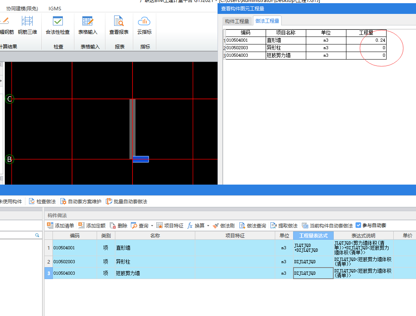The width and height of the screenshot is (416, 316).
Task: Switch to 做法工程量 tab
Action: pos(267,21)
